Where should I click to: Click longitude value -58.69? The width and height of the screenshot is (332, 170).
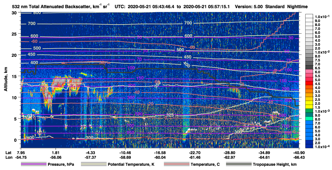(x=125, y=158)
